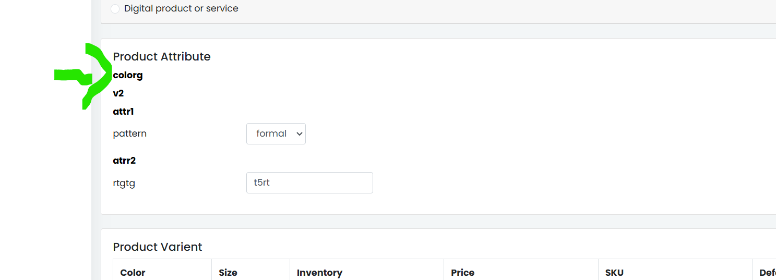Click the pattern field label
This screenshot has height=280, width=776.
[130, 133]
